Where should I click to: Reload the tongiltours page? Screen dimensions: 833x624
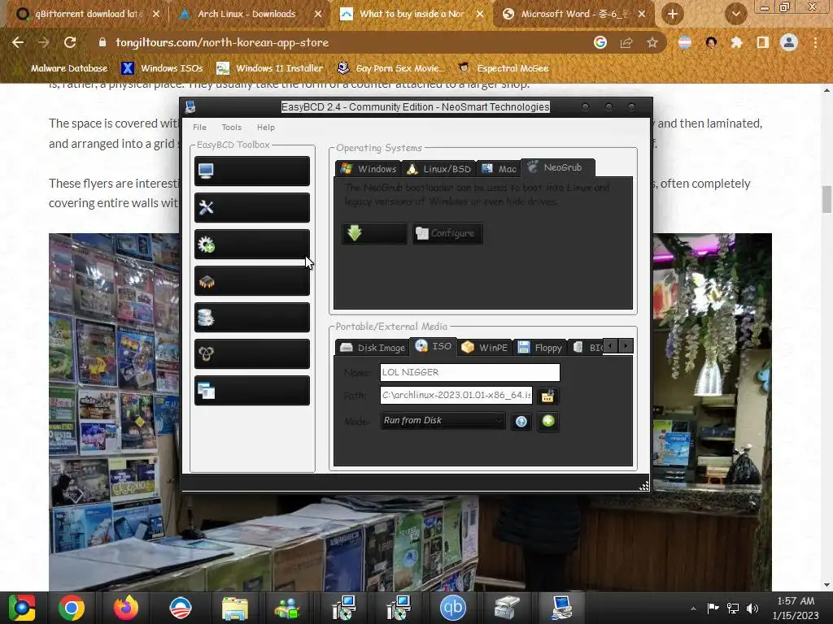click(70, 42)
